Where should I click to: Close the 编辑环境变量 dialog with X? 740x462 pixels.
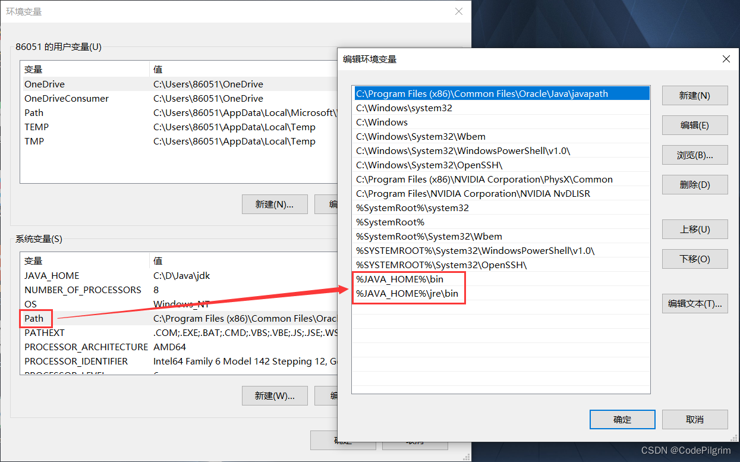[x=726, y=59]
